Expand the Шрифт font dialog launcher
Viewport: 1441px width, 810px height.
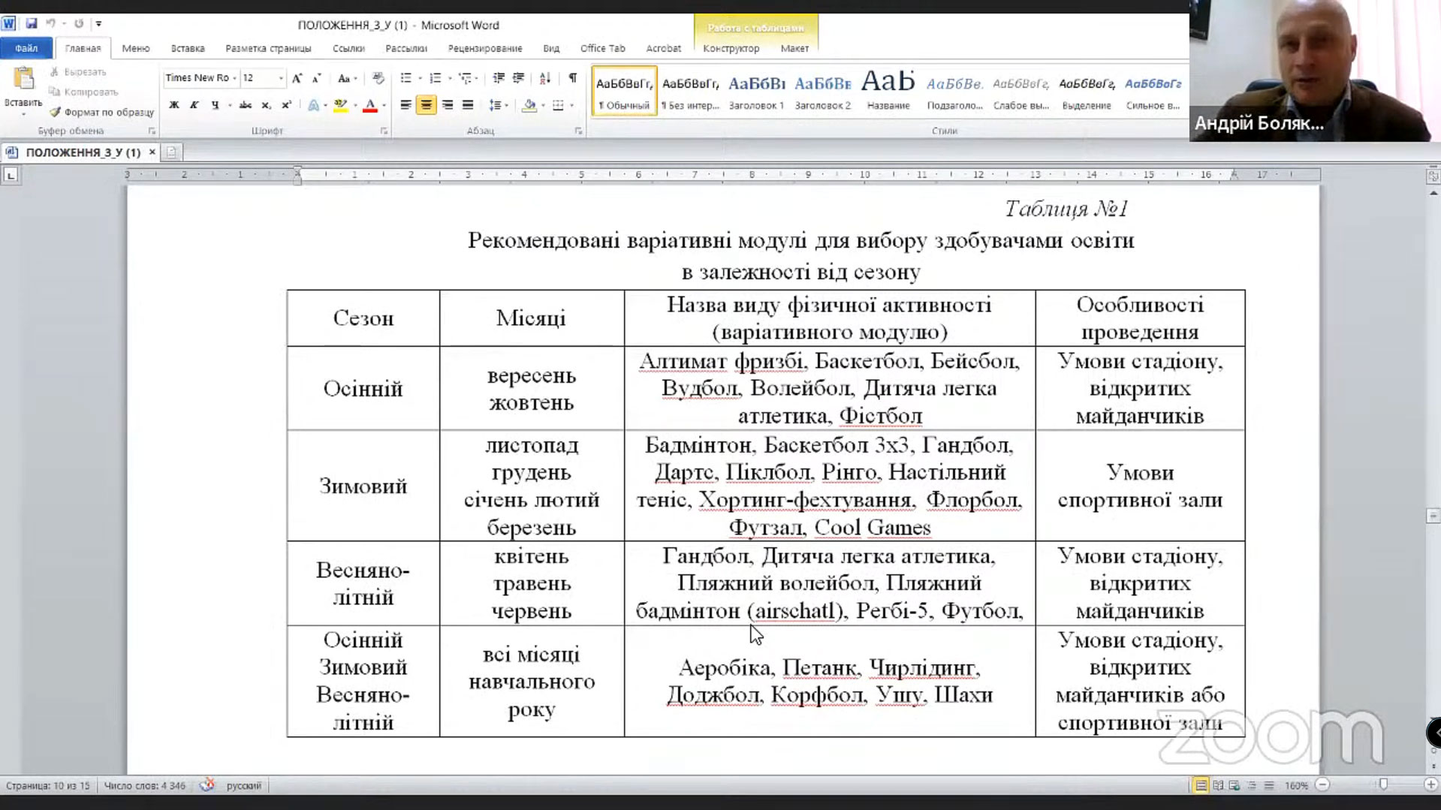pos(384,131)
